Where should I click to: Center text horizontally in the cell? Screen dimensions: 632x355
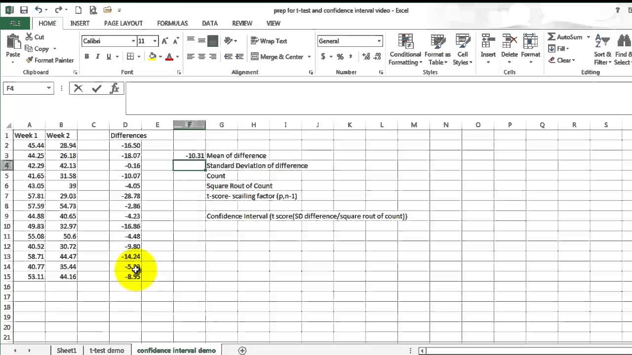(x=201, y=57)
